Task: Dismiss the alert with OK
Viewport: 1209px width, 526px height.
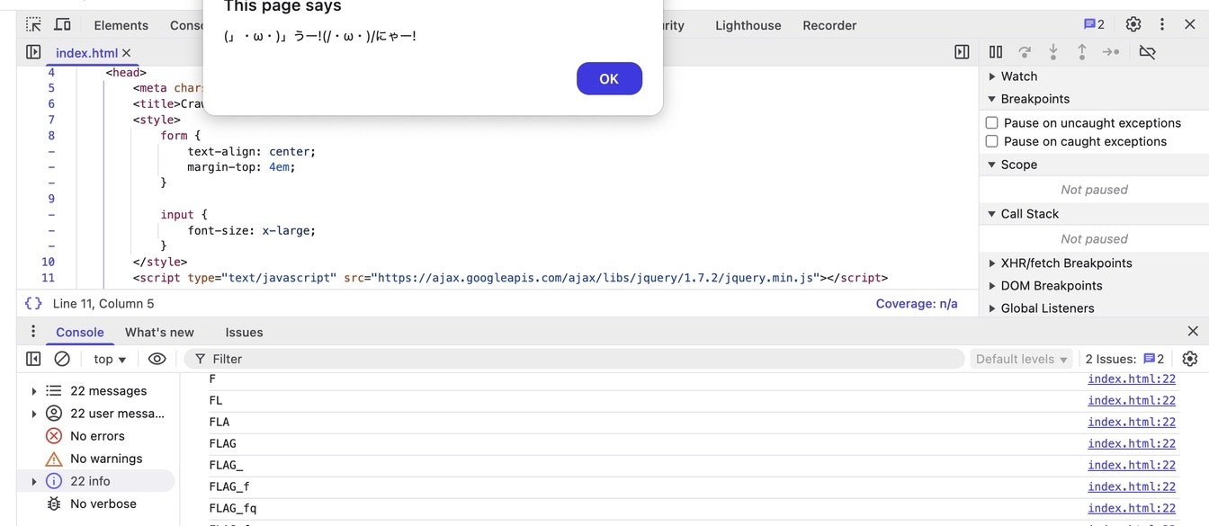Action: click(x=609, y=78)
